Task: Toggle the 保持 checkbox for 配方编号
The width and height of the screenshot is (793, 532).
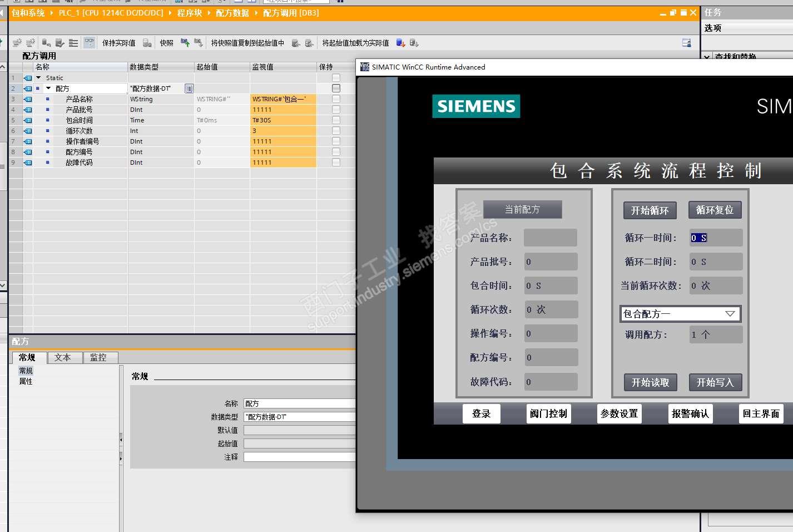Action: pyautogui.click(x=336, y=152)
